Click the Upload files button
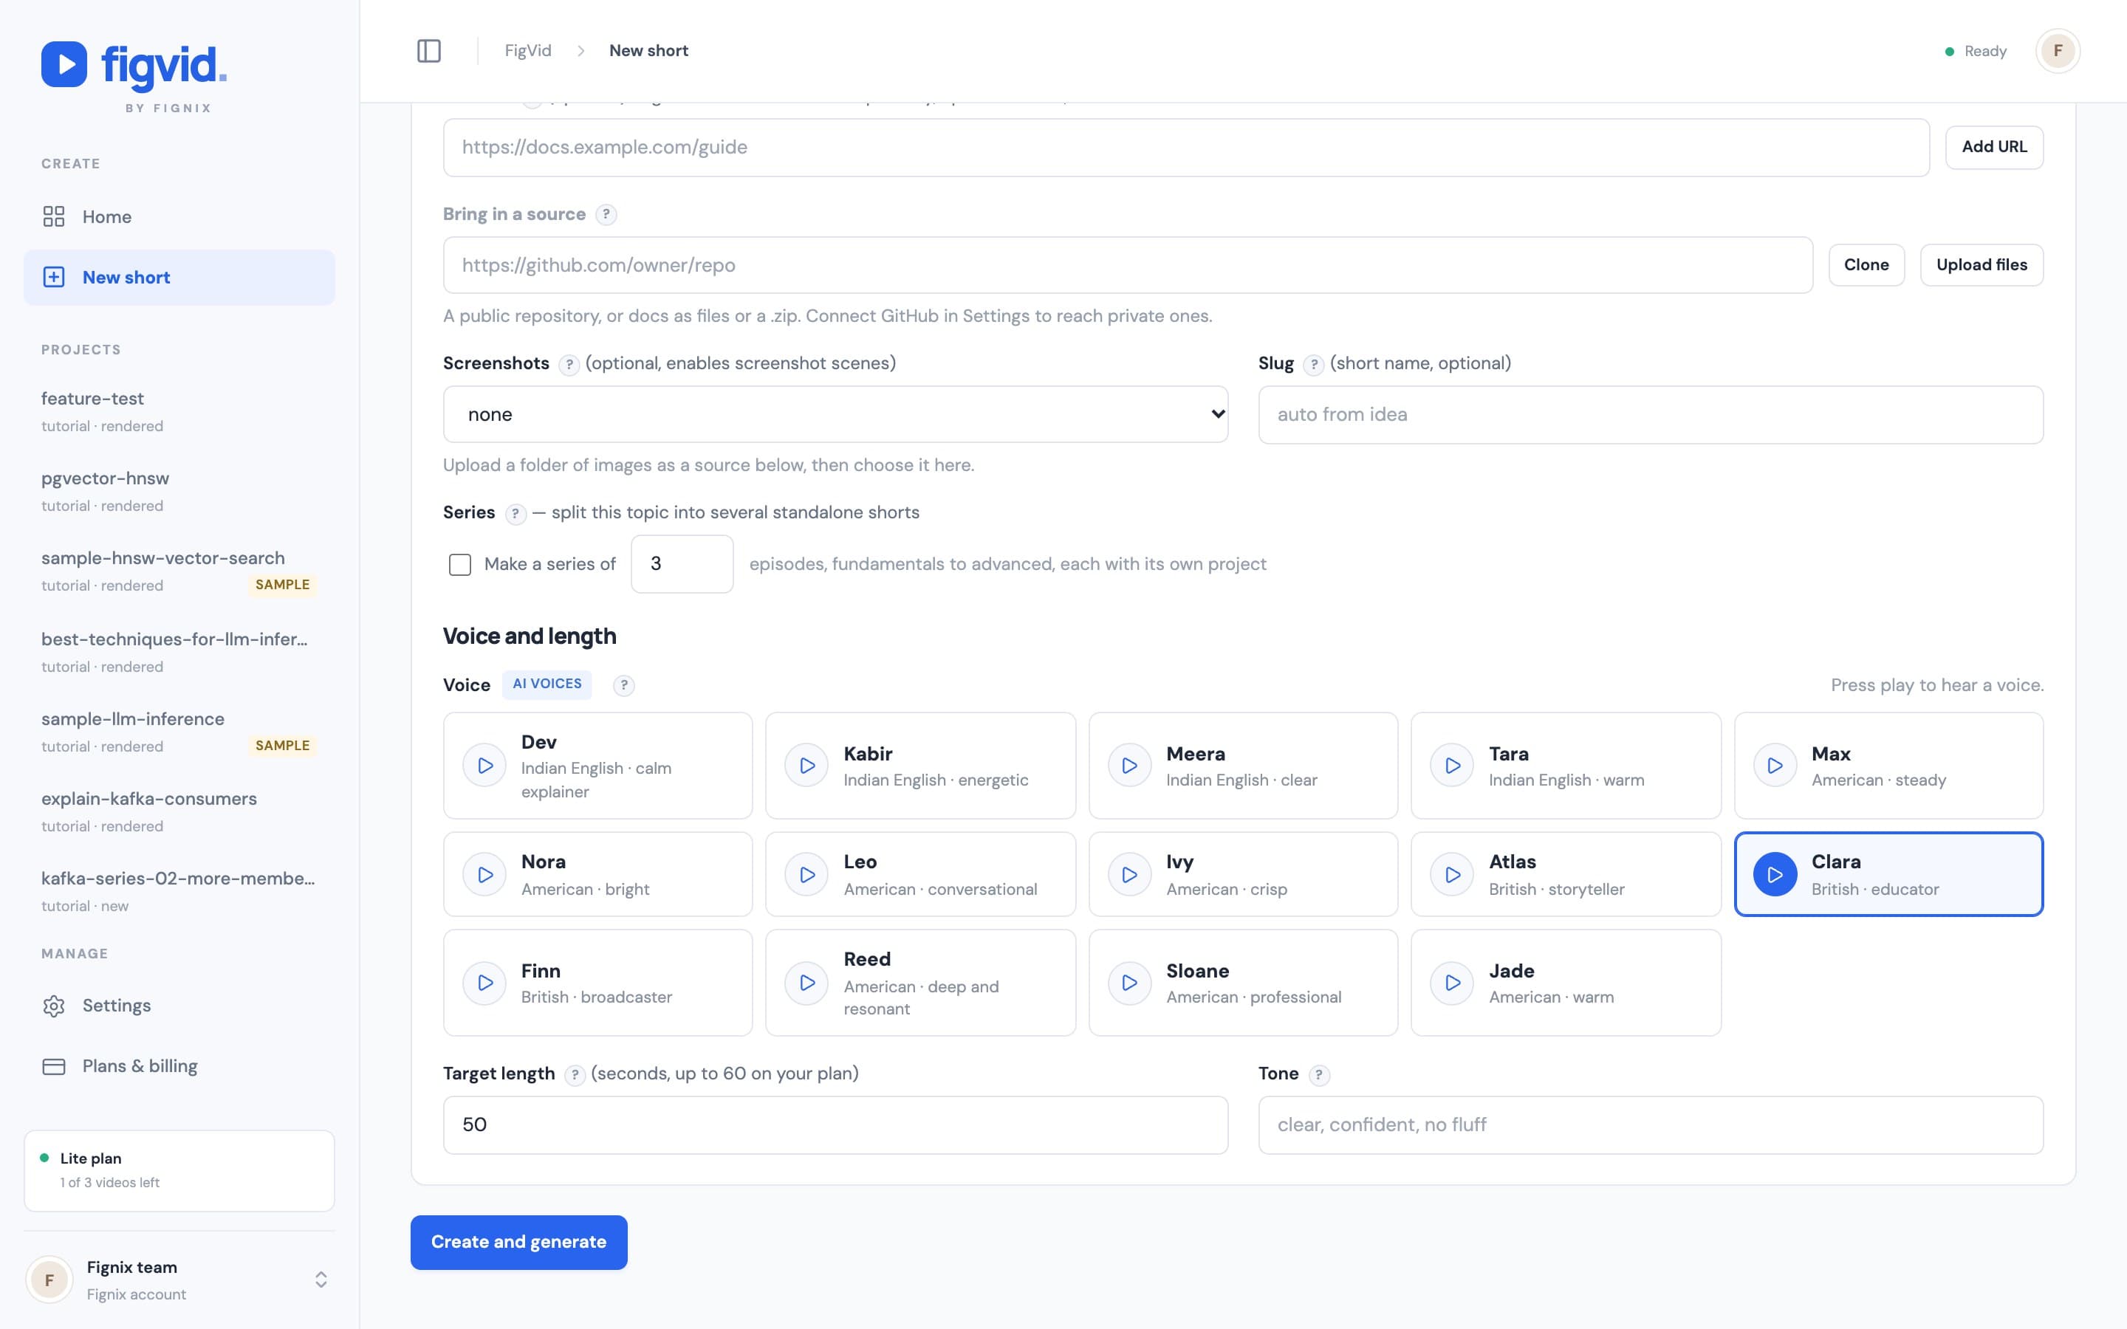This screenshot has width=2127, height=1329. (x=1981, y=264)
